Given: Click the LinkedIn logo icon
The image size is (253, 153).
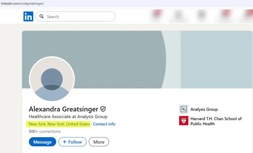Looking at the screenshot, I should tap(28, 16).
